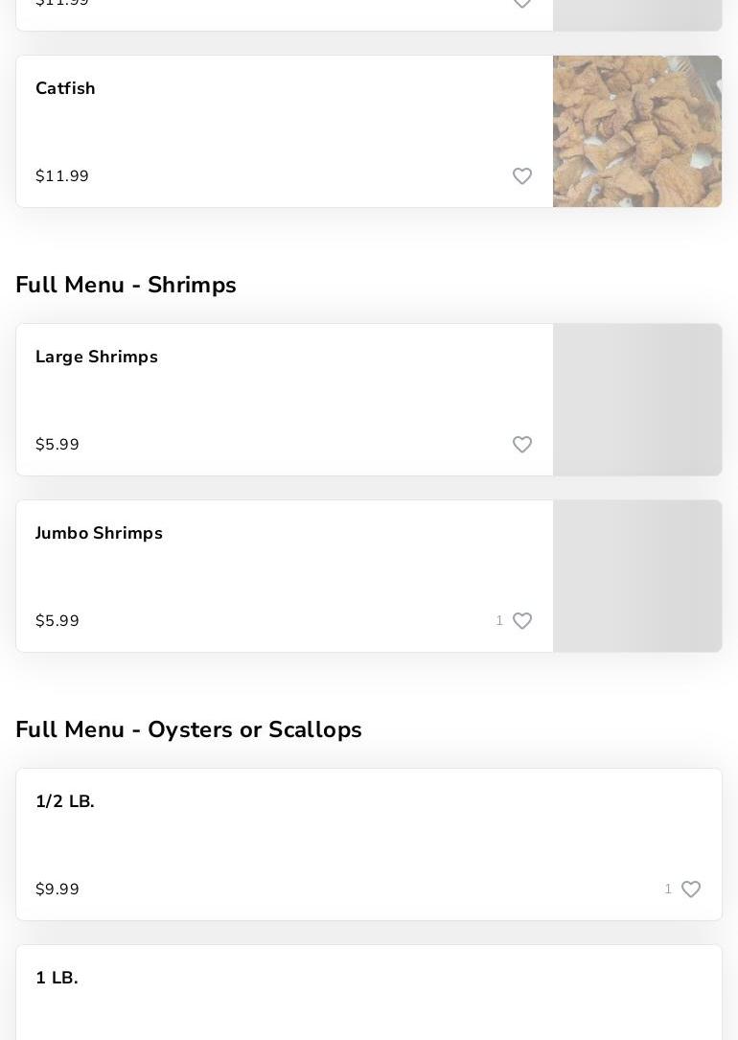Open the 1 LB. menu item
Image resolution: width=738 pixels, height=1040 pixels.
click(x=57, y=978)
